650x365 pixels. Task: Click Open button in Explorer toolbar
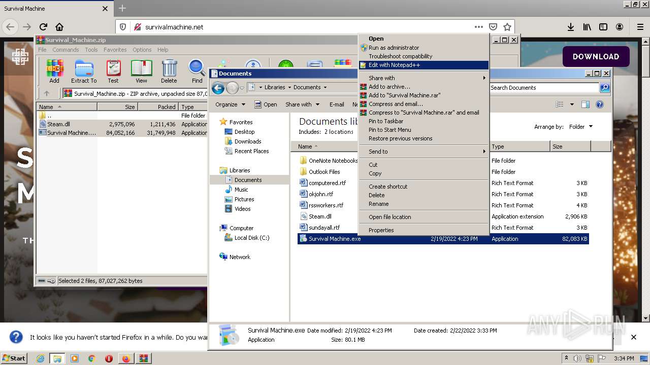click(266, 104)
